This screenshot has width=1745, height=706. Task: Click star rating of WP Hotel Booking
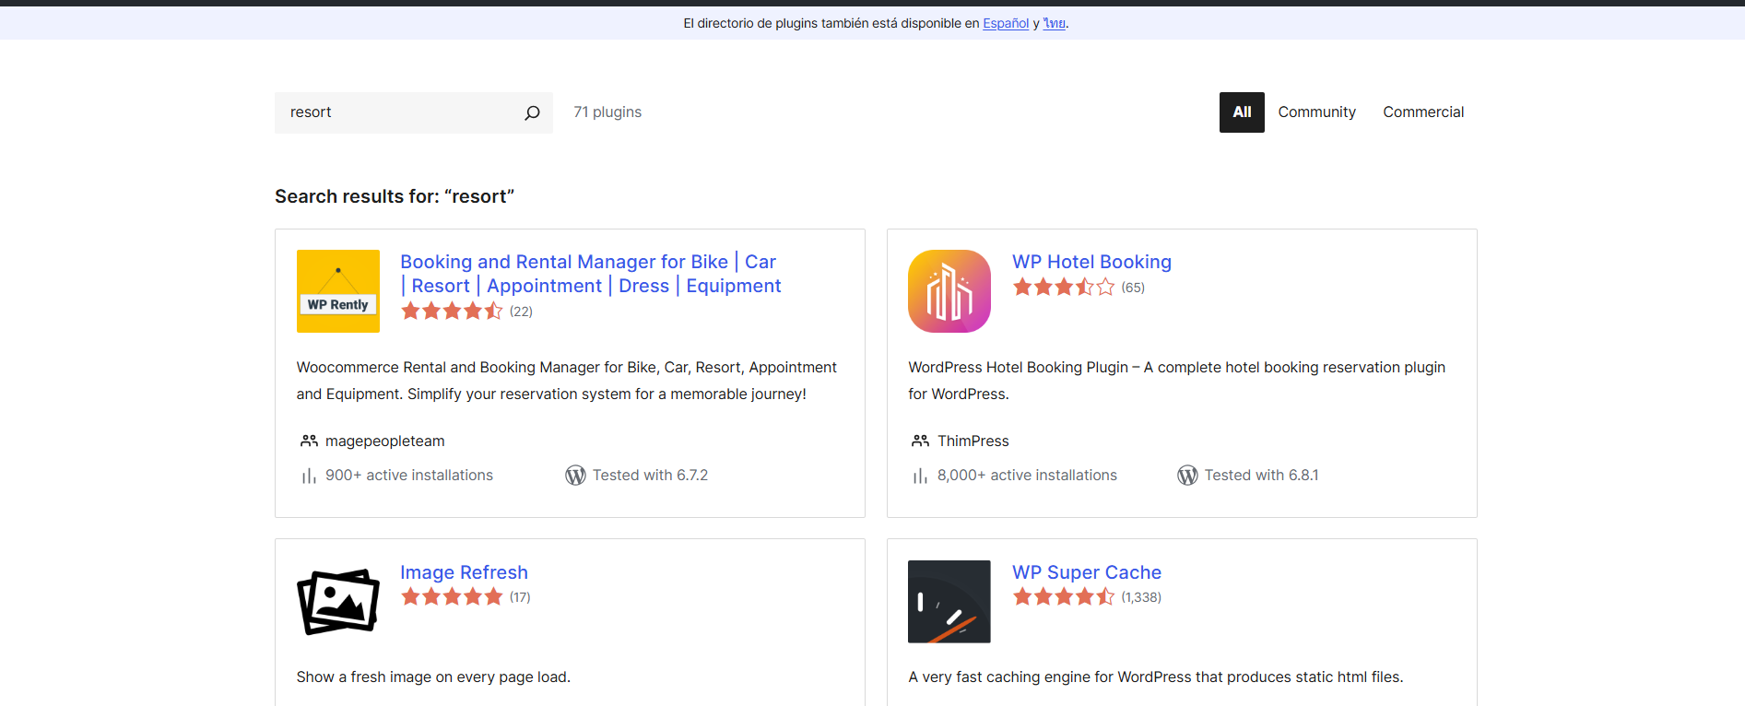coord(1064,287)
